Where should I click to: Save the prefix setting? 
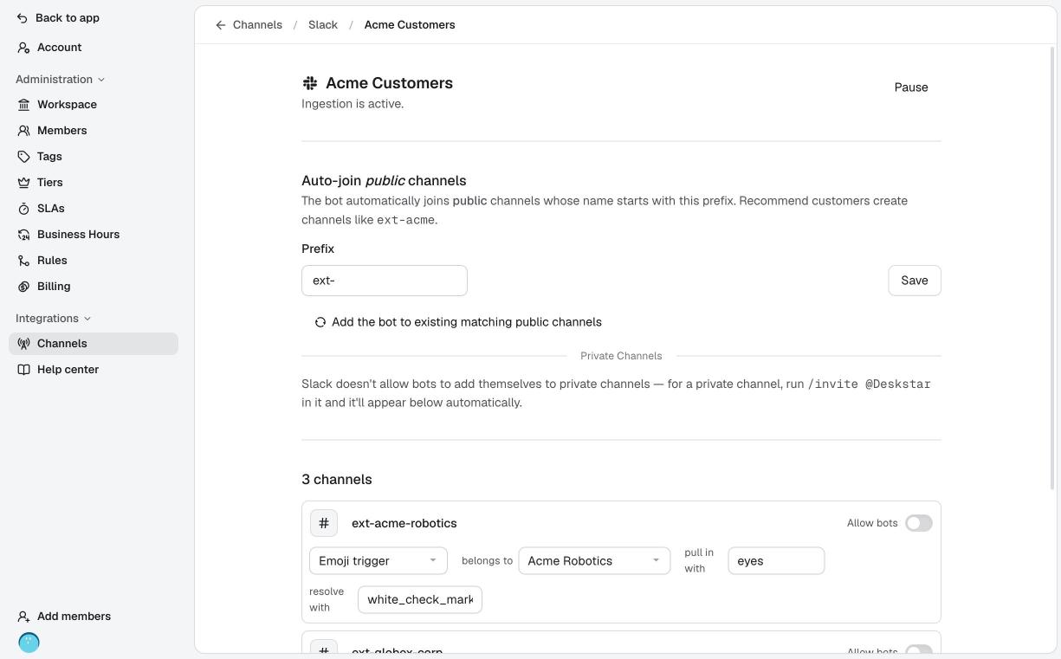[x=915, y=281]
